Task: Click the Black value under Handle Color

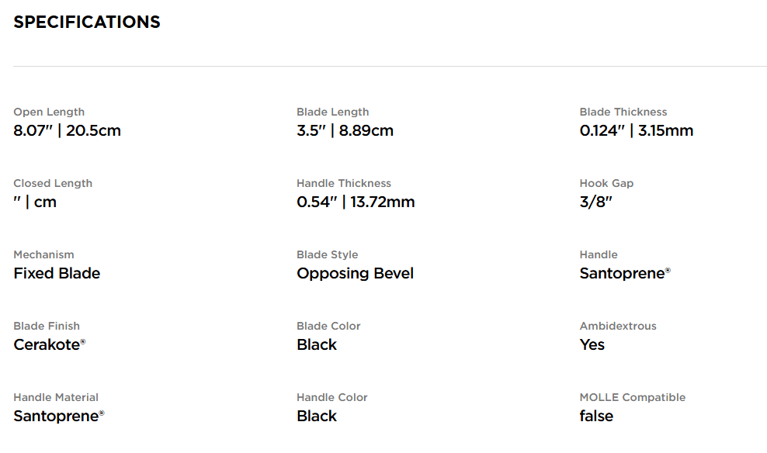Action: pos(317,416)
